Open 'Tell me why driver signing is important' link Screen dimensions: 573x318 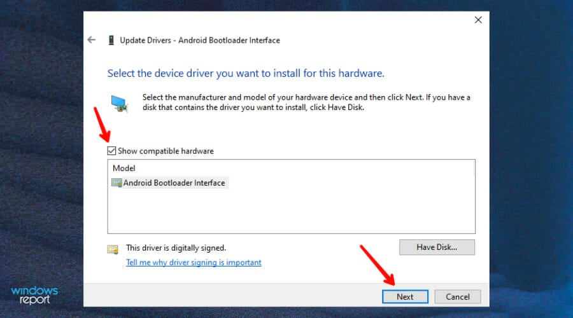[x=194, y=263]
